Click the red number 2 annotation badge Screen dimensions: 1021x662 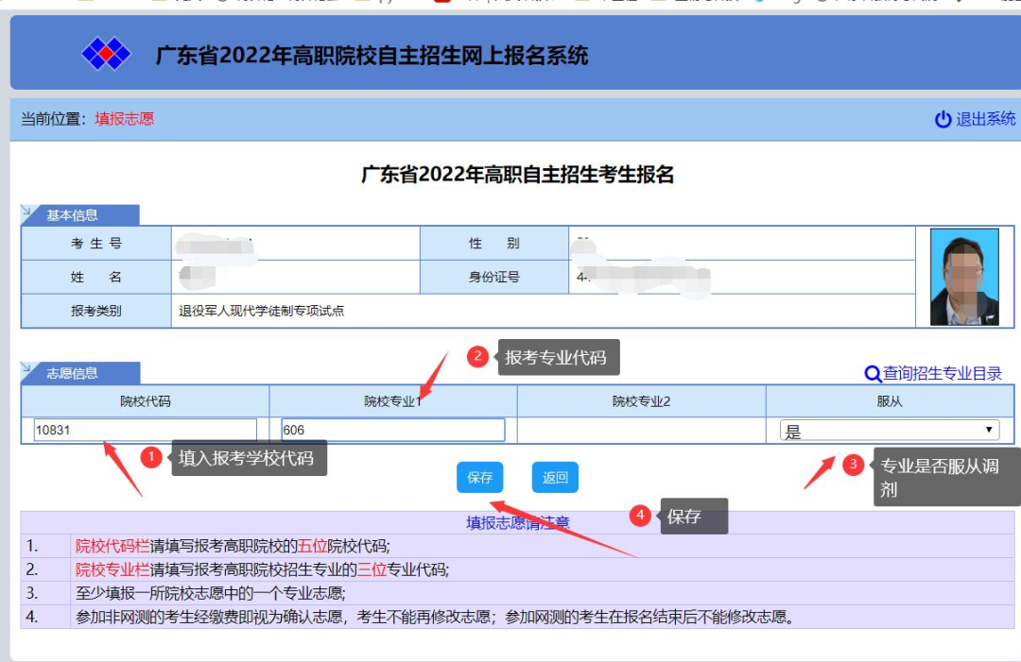tap(477, 356)
